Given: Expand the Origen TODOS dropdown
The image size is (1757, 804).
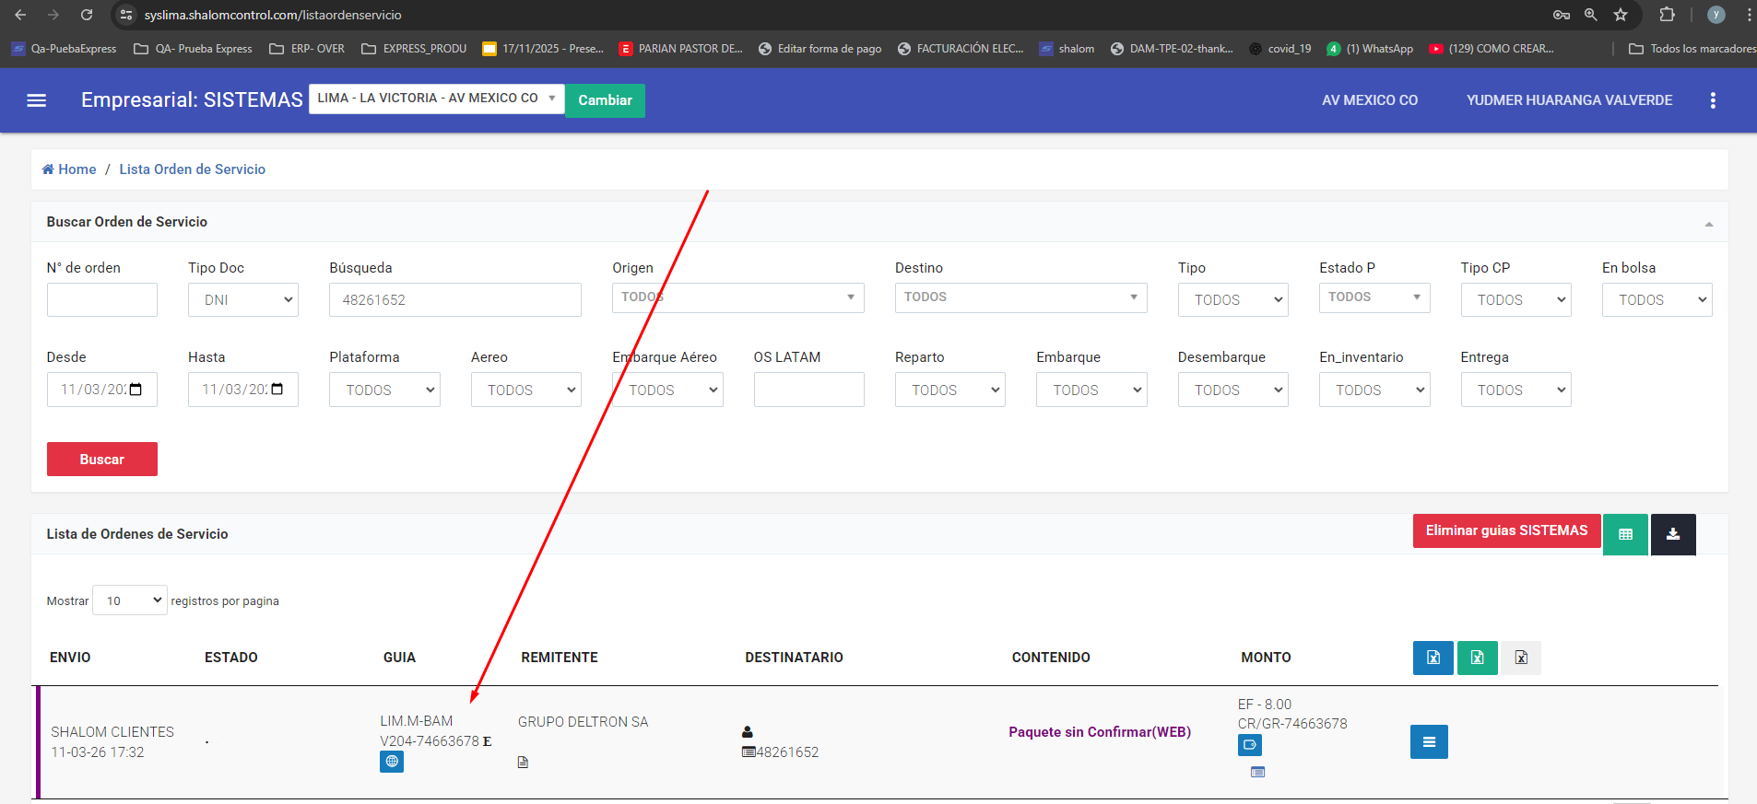Looking at the screenshot, I should pyautogui.click(x=737, y=297).
